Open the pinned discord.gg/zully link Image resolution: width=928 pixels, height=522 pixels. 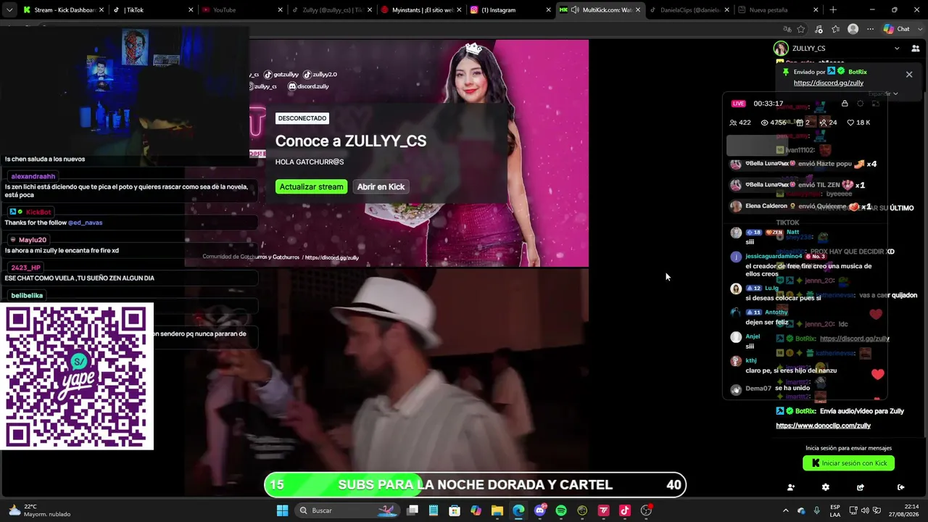click(829, 83)
